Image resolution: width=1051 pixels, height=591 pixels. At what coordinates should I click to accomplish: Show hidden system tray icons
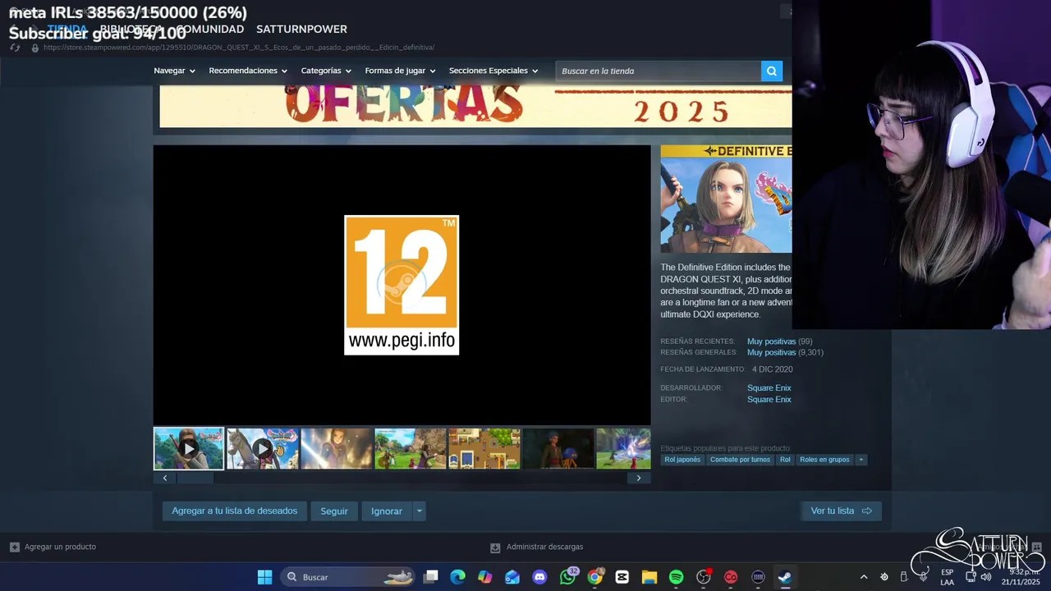click(863, 577)
